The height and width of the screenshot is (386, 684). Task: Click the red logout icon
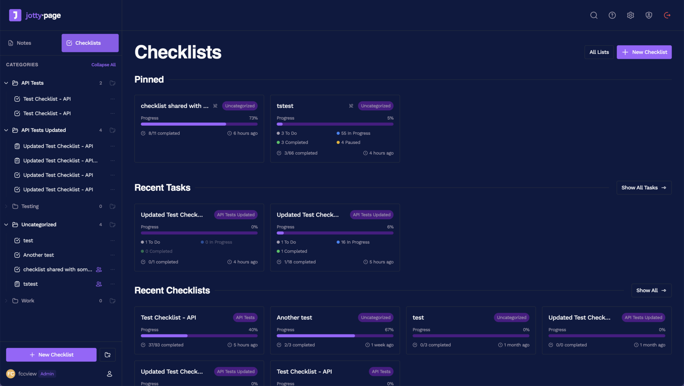(667, 15)
